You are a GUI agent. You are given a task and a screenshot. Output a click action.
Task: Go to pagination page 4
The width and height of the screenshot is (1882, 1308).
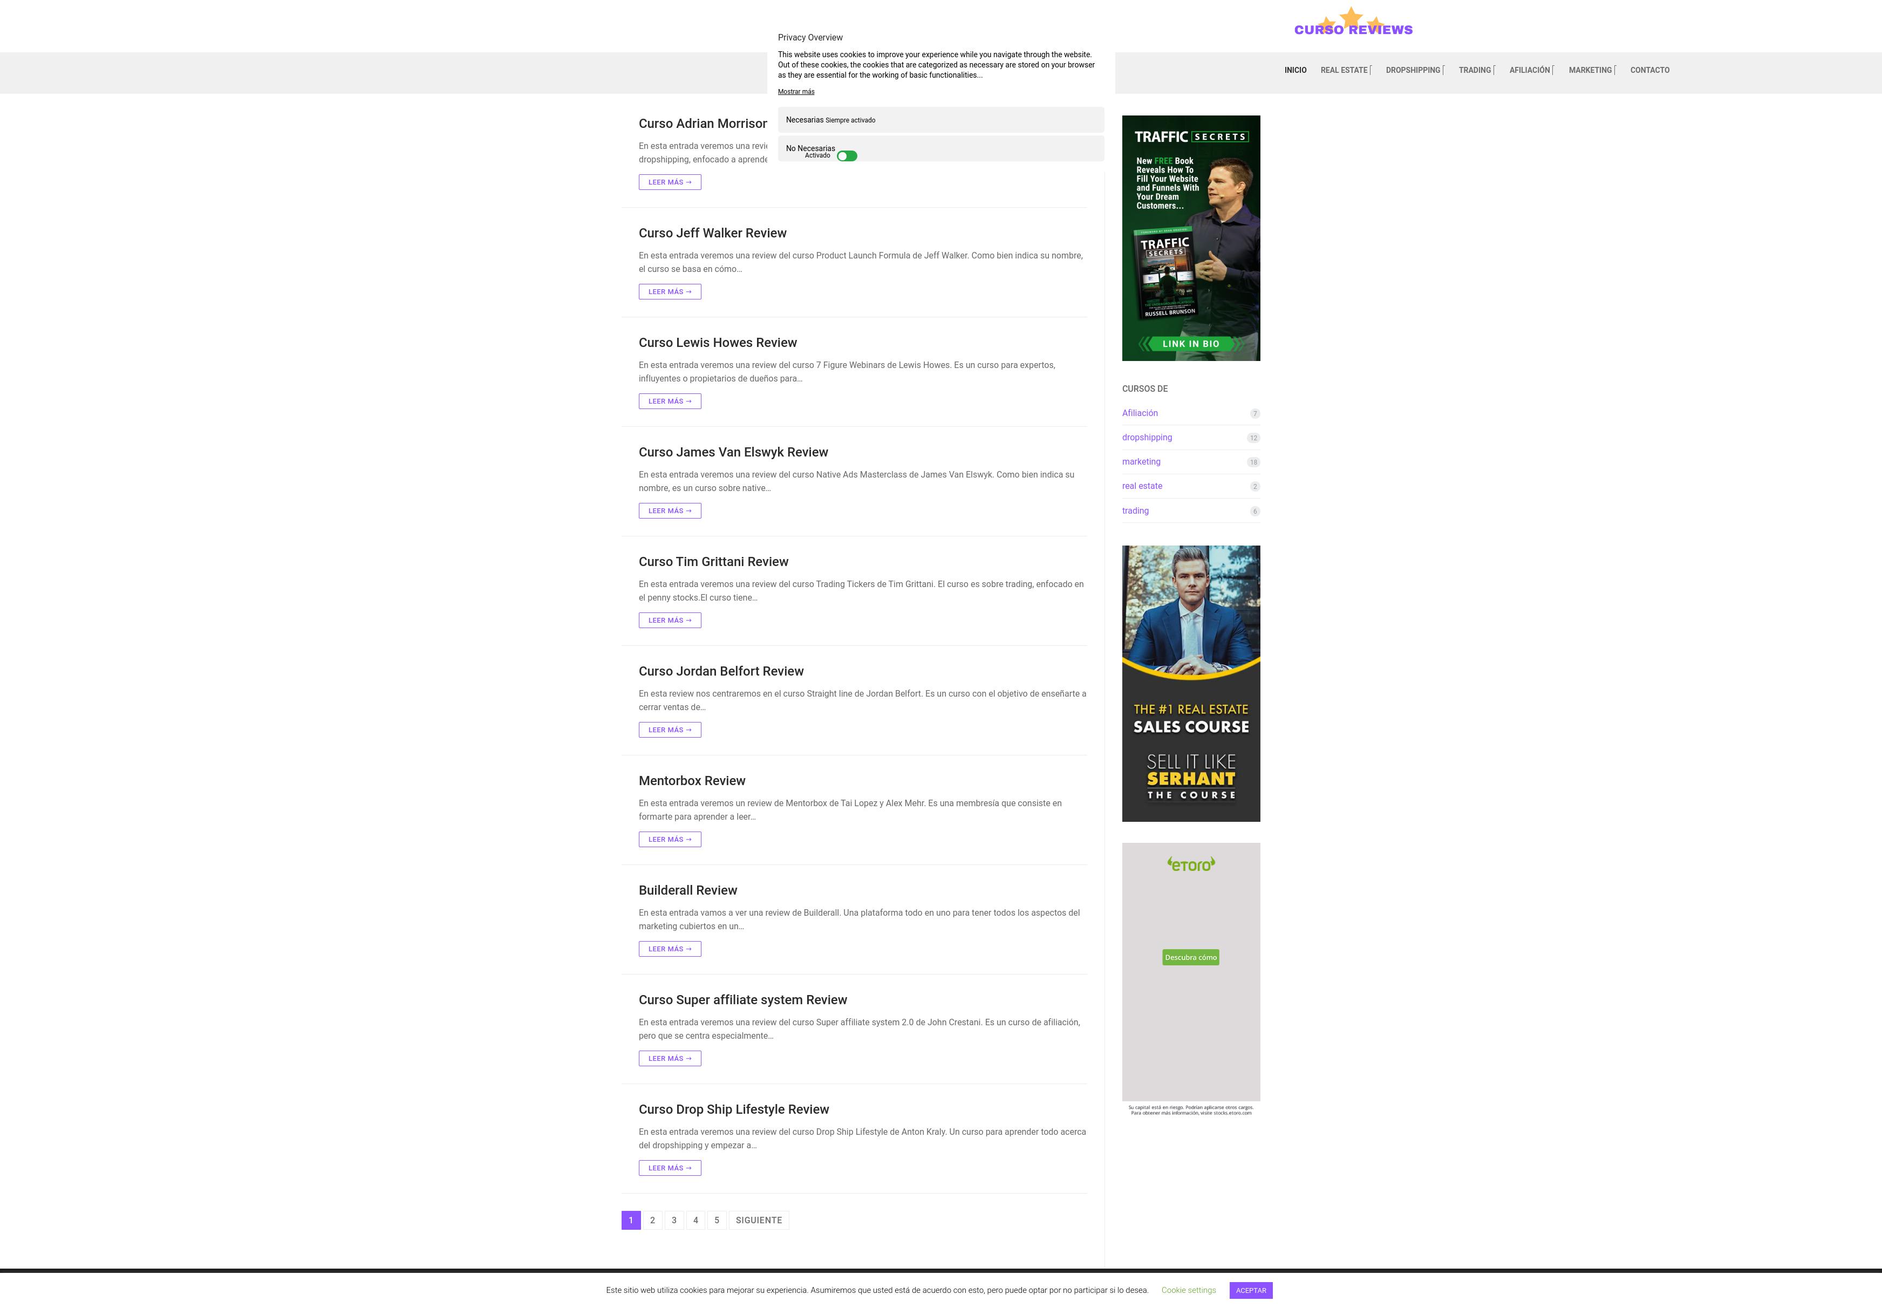pyautogui.click(x=695, y=1220)
